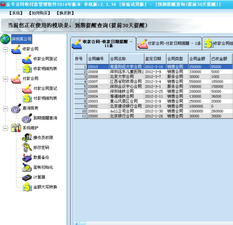Select cell 深圳会议中心合同
Image resolution: width=233 pixels, height=225 pixels.
point(126,87)
